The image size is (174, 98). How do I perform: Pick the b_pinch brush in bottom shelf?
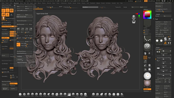(53, 95)
